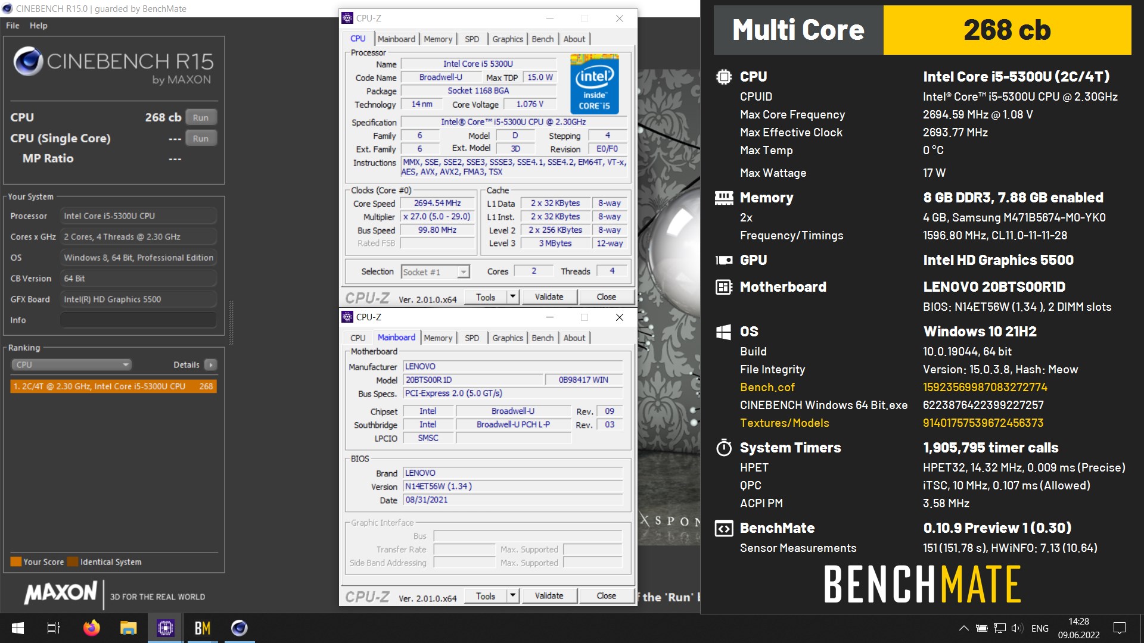Open Graphics tab in lower CPU-Z

tap(508, 338)
